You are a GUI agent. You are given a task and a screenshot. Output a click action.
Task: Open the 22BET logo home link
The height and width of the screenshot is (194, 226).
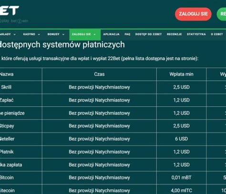click(x=9, y=11)
